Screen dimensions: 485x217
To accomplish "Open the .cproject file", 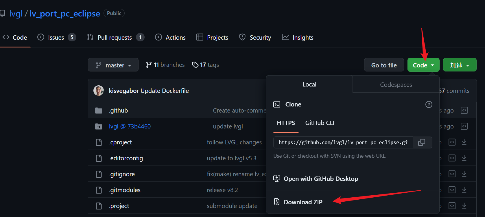I will point(120,142).
